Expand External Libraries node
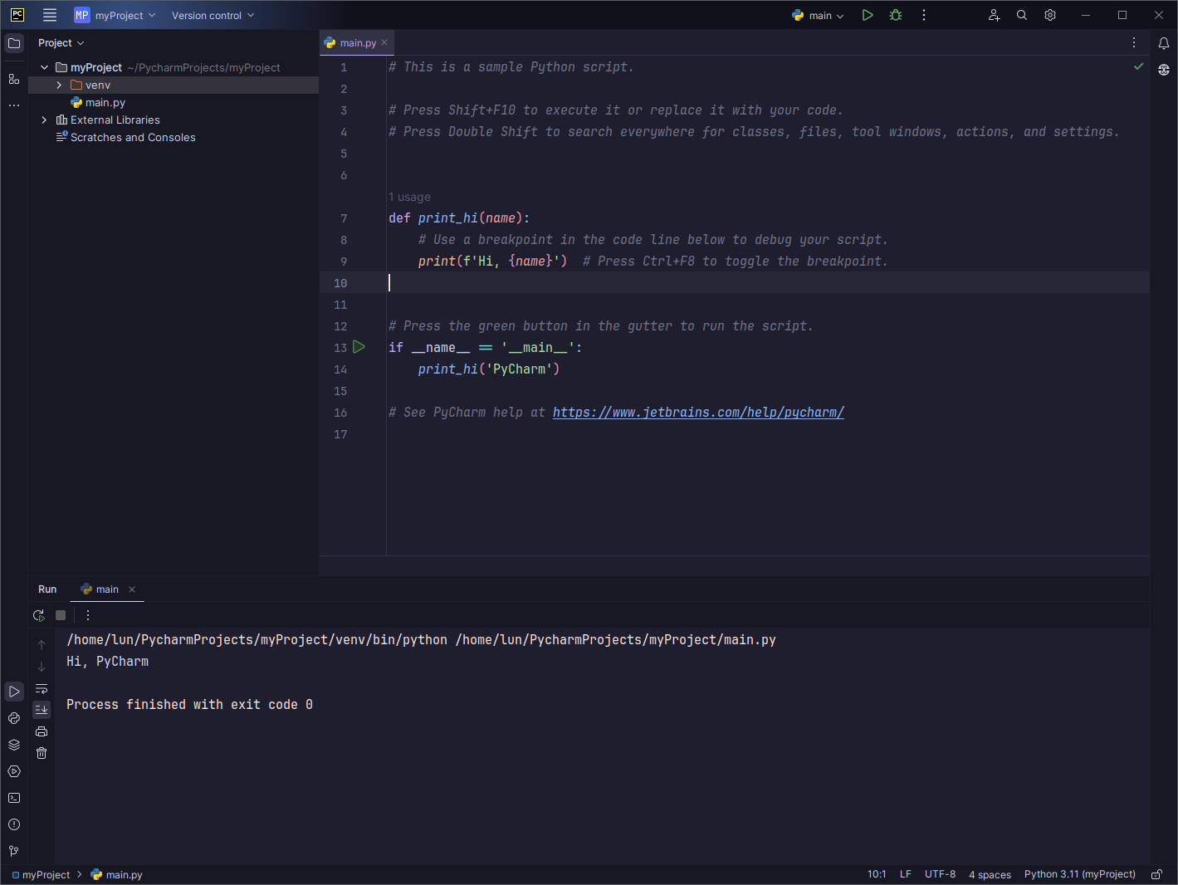The height and width of the screenshot is (885, 1178). (x=44, y=120)
